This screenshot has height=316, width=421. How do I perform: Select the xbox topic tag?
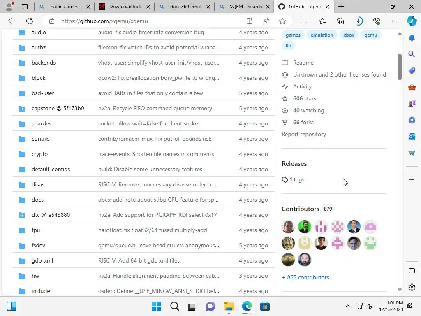click(349, 35)
